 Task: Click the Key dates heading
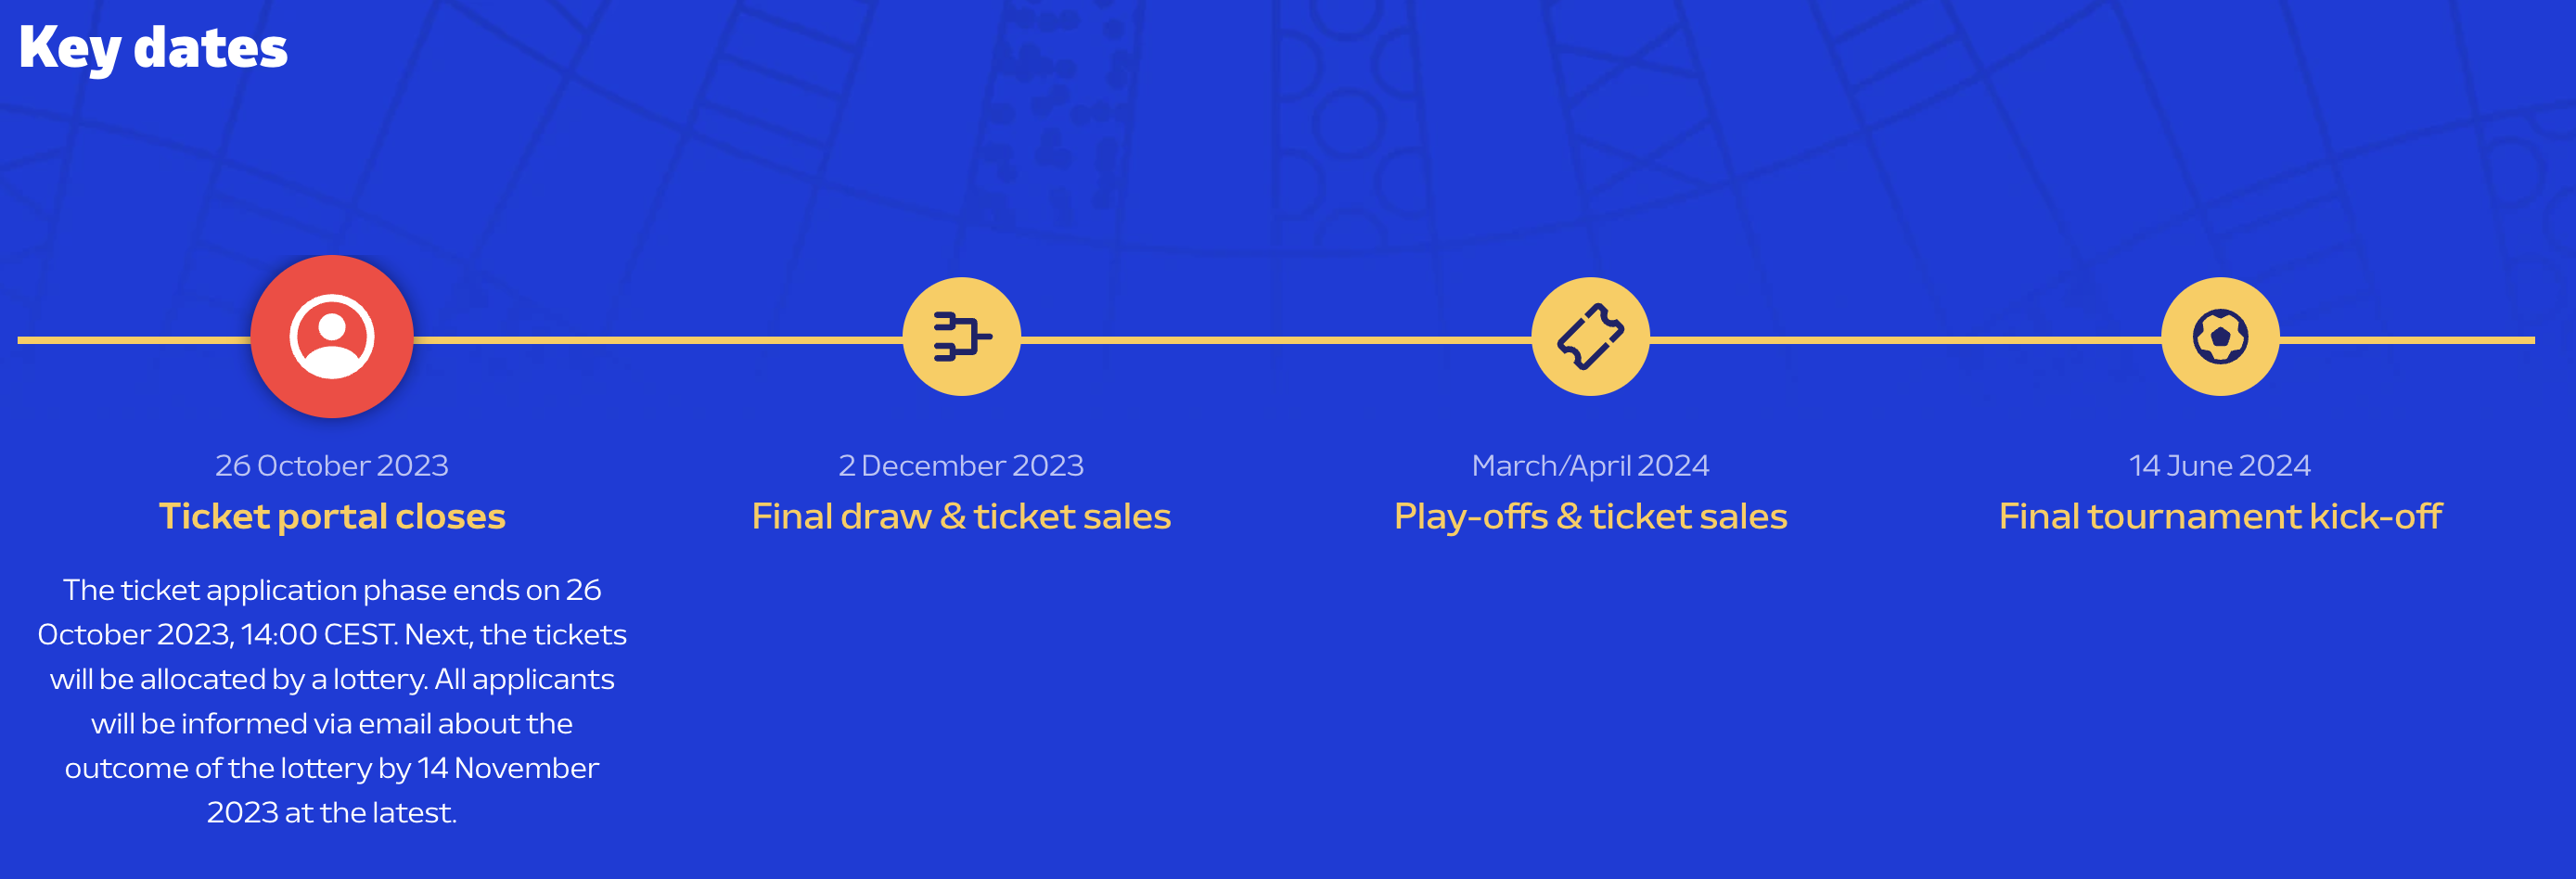[153, 48]
